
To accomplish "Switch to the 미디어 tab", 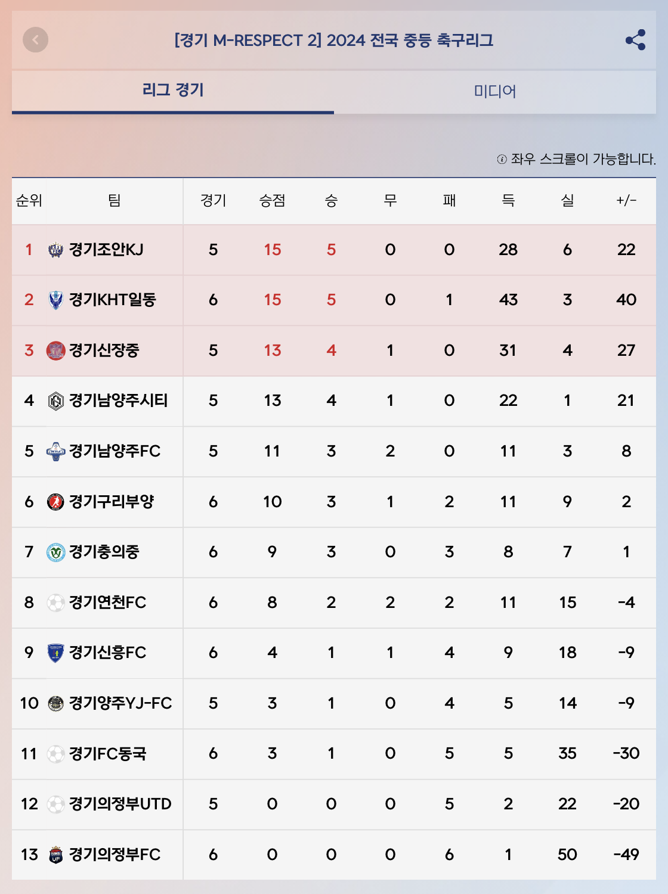I will click(494, 91).
